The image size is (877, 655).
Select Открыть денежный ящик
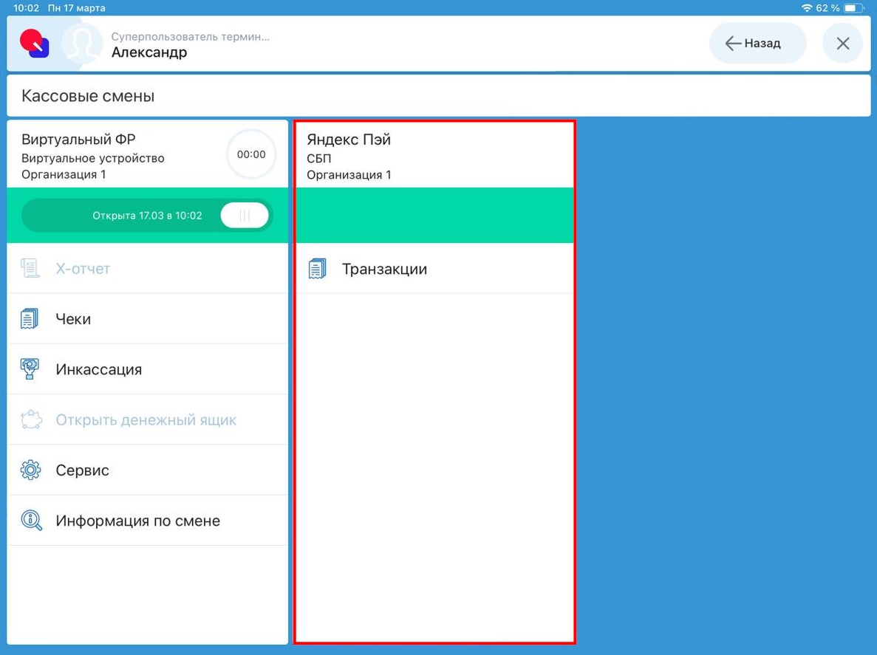(x=148, y=419)
